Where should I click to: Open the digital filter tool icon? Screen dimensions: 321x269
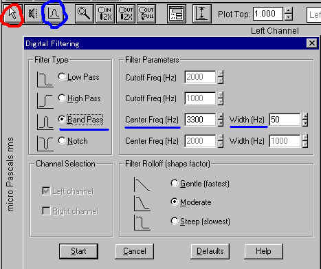point(54,14)
